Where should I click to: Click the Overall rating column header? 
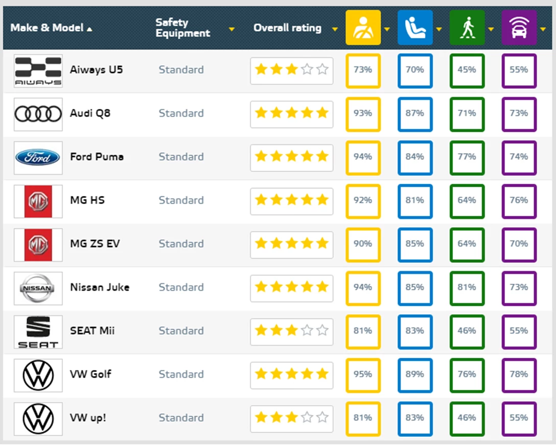[287, 28]
